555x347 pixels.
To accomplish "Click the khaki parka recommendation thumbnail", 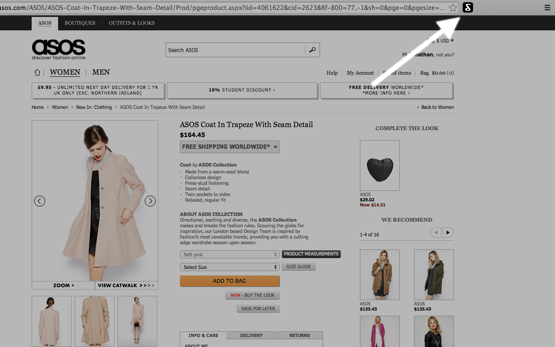I will pos(380,275).
